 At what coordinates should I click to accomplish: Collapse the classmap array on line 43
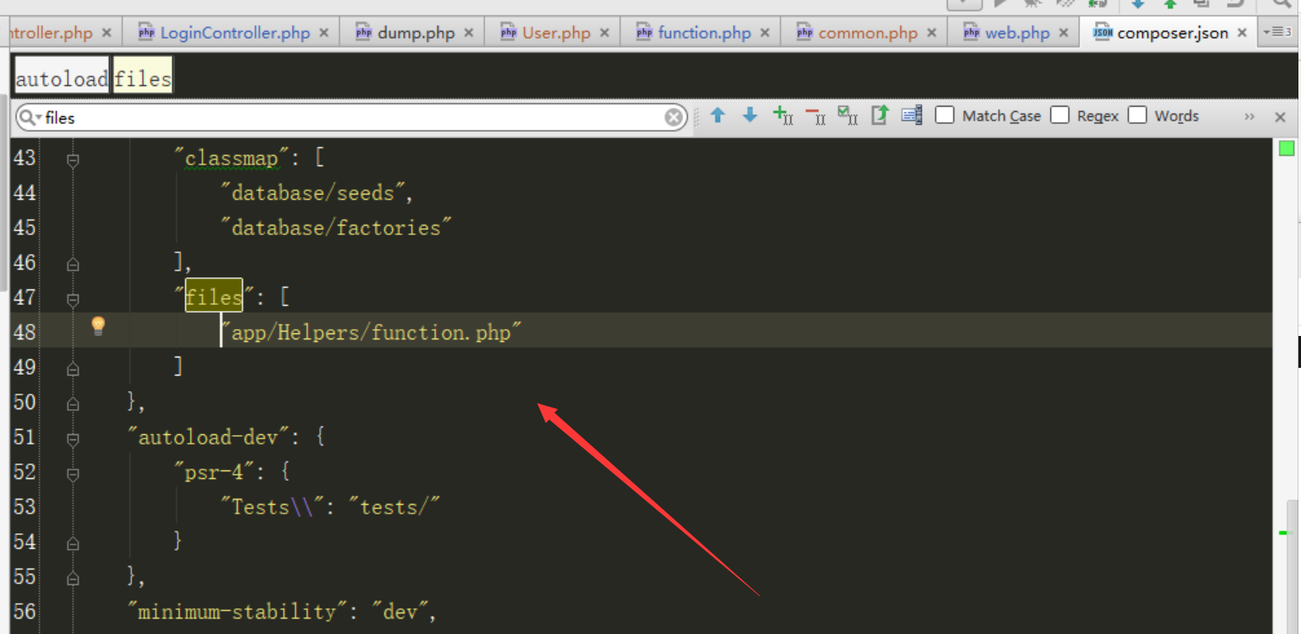(73, 159)
